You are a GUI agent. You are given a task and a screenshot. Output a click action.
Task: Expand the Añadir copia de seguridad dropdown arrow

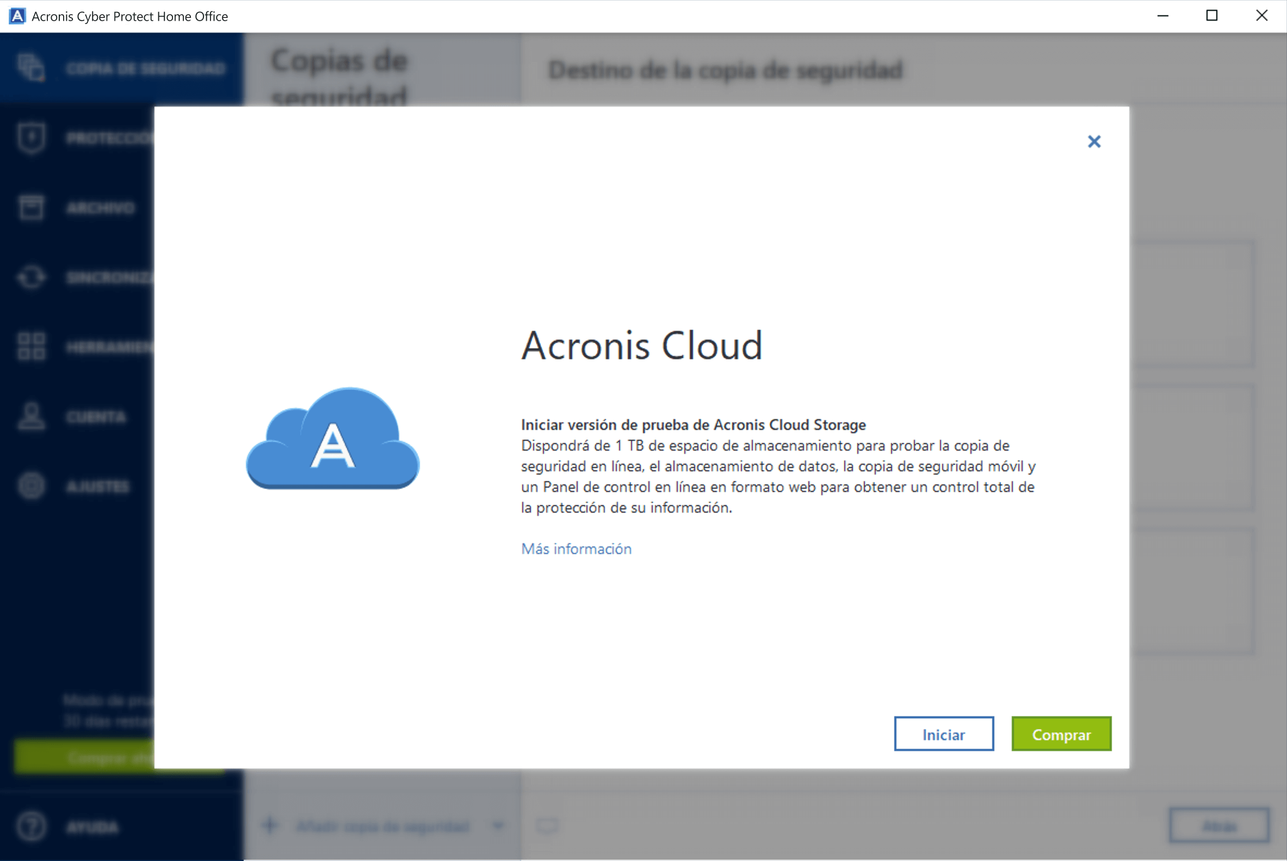(x=498, y=825)
